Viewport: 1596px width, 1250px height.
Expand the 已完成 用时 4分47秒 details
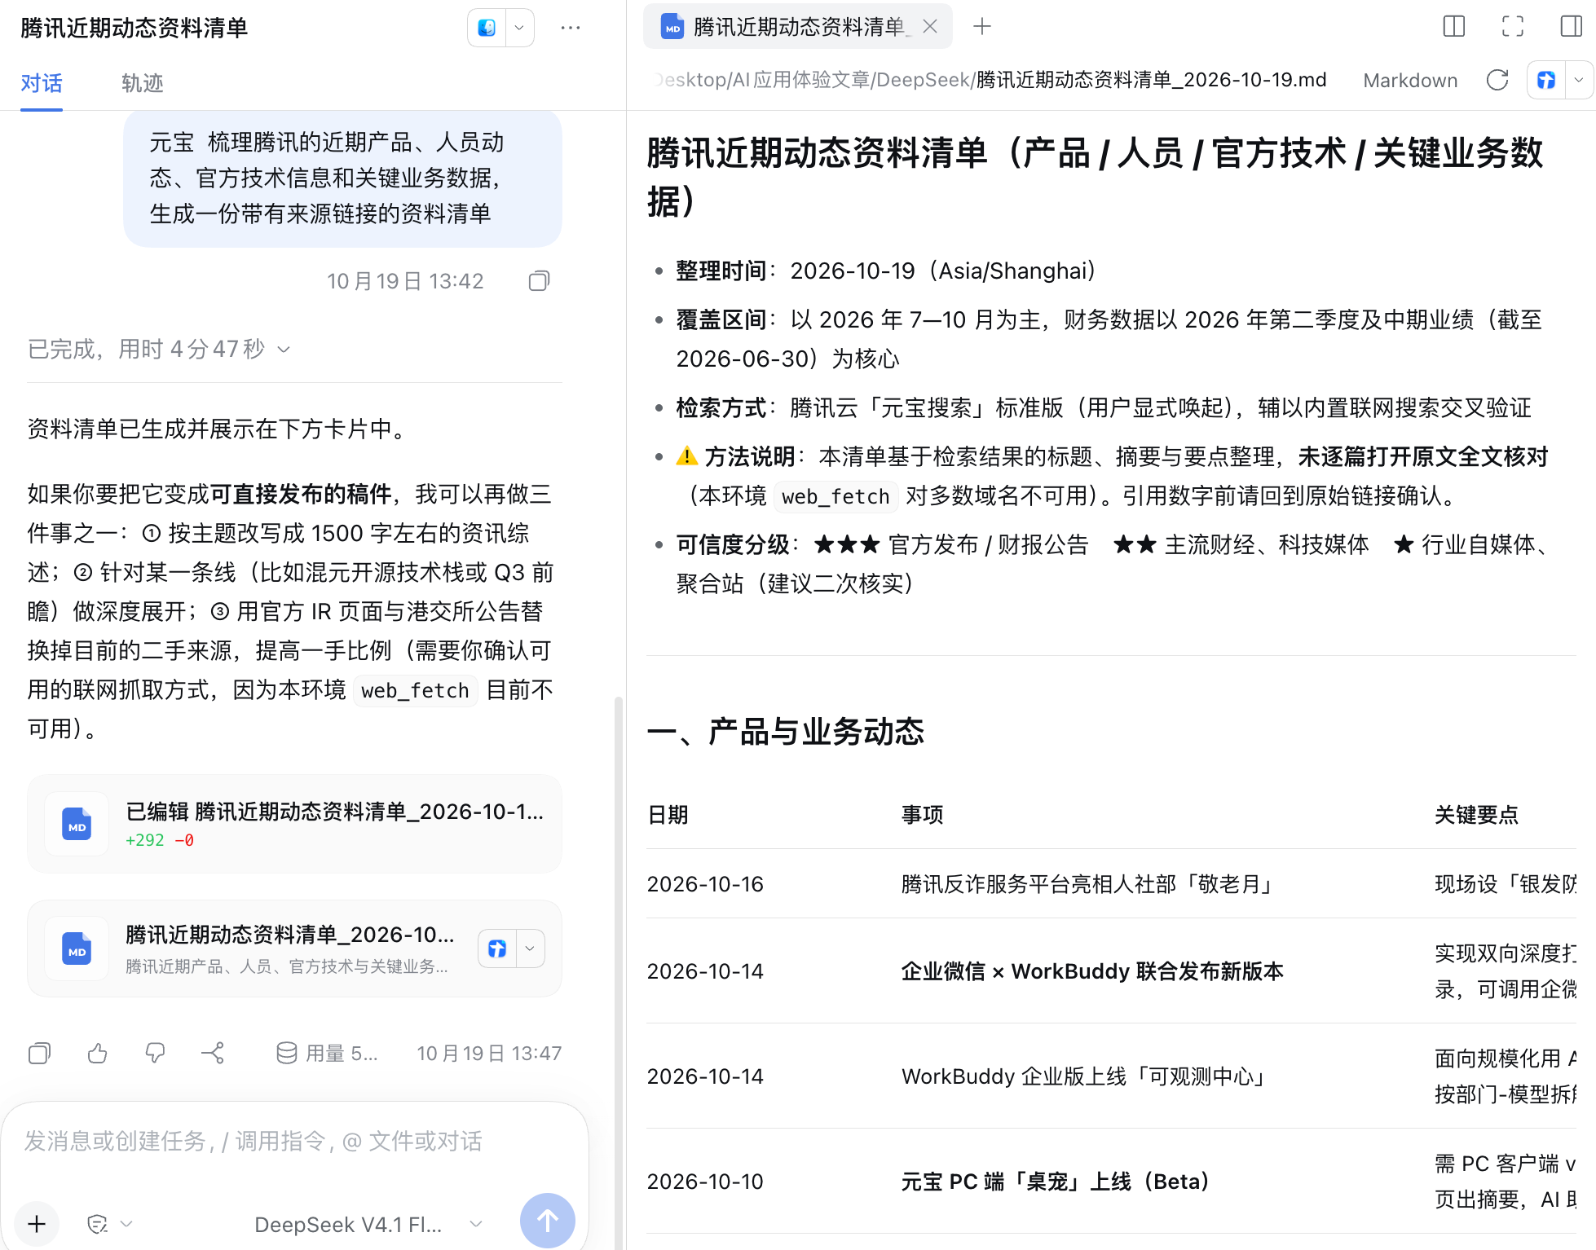159,350
